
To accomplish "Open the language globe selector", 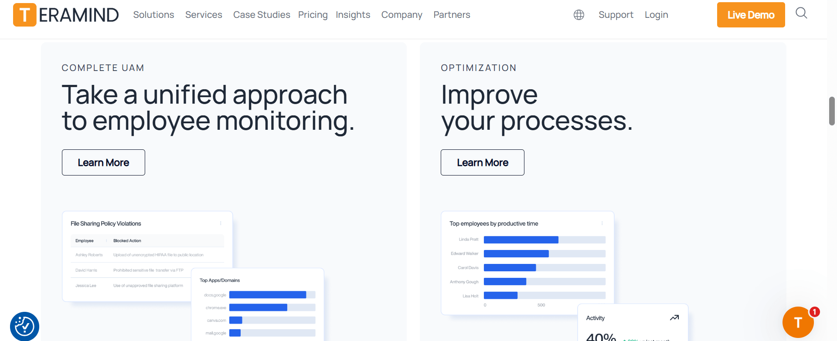I will tap(579, 15).
